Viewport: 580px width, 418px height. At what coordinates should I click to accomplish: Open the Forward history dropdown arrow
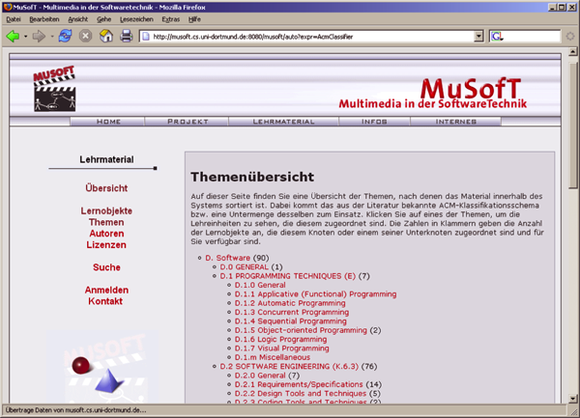pyautogui.click(x=52, y=37)
